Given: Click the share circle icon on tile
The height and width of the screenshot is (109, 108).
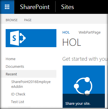Looking at the screenshot, I should pyautogui.click(x=83, y=86).
